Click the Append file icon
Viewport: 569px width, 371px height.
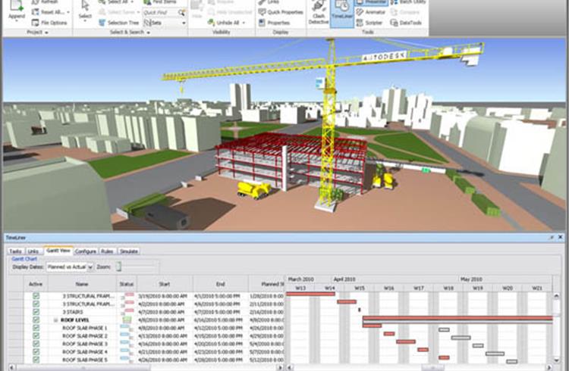pos(17,5)
